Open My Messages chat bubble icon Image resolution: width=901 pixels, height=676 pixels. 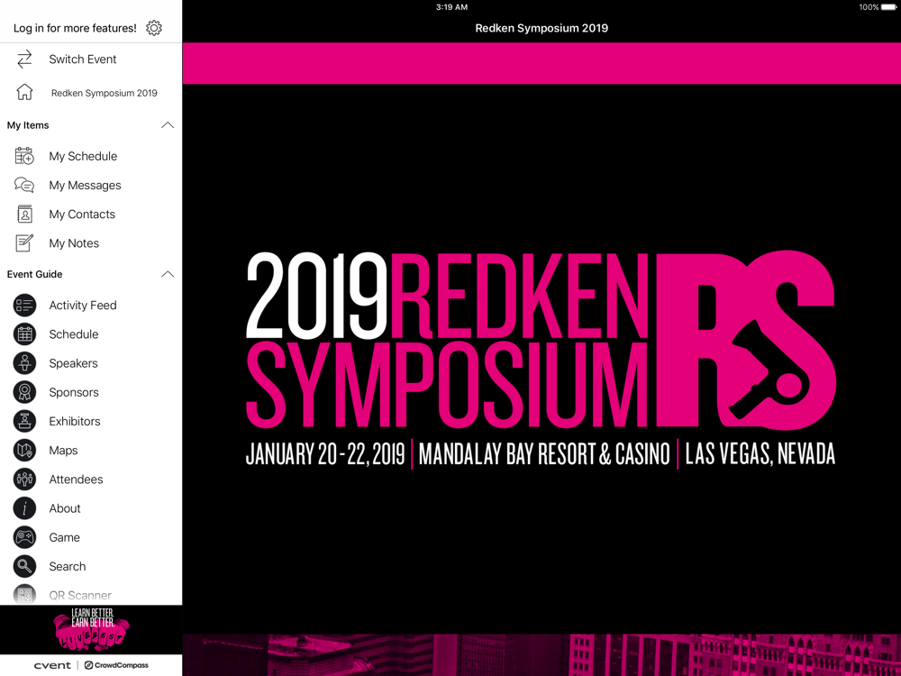coord(24,186)
